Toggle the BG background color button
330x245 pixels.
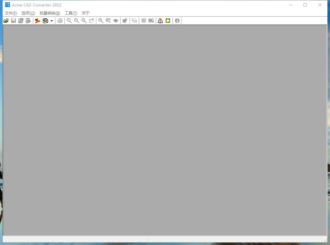pyautogui.click(x=151, y=21)
